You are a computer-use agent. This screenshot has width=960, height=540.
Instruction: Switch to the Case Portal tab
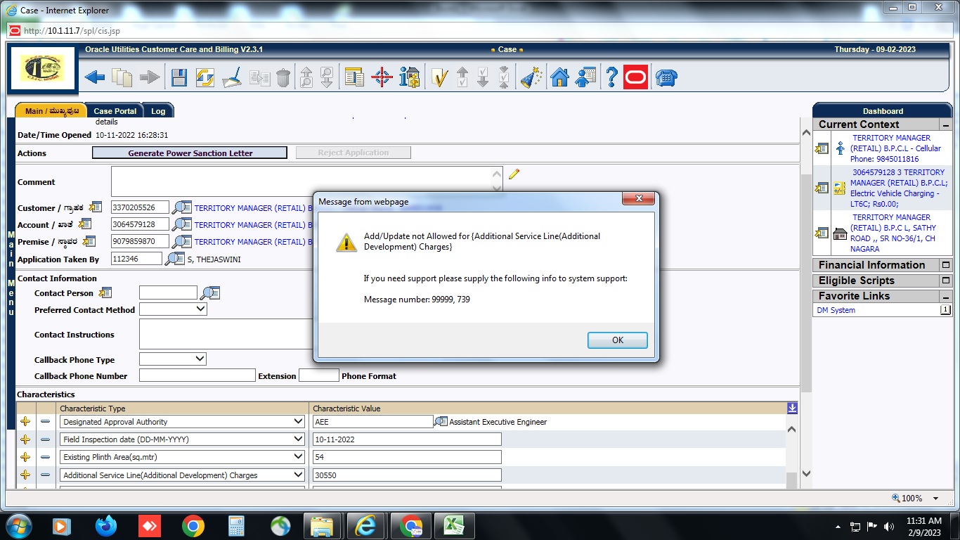(x=115, y=110)
